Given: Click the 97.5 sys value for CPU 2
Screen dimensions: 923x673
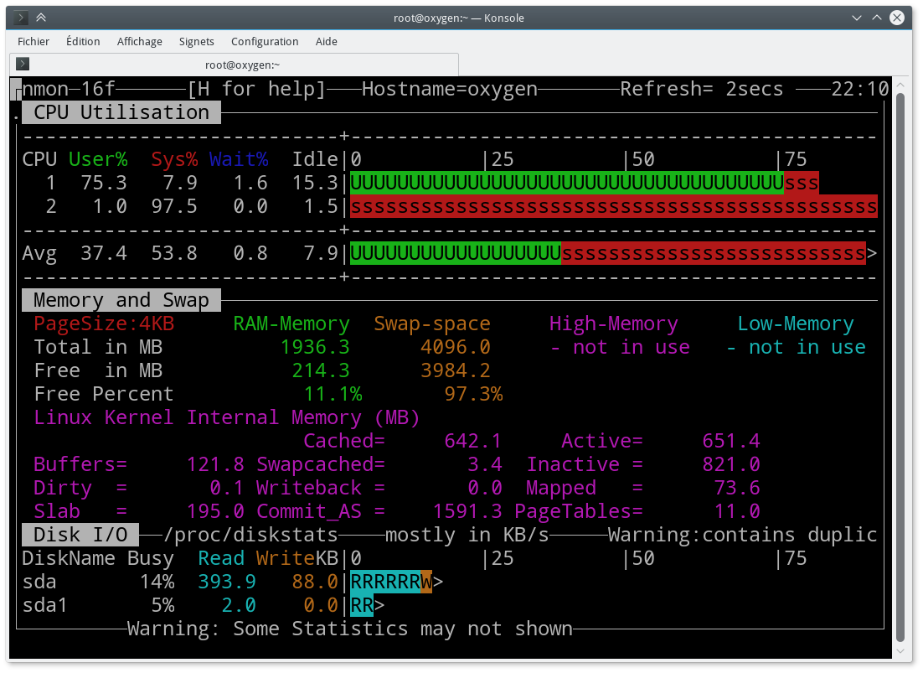Looking at the screenshot, I should tap(174, 207).
